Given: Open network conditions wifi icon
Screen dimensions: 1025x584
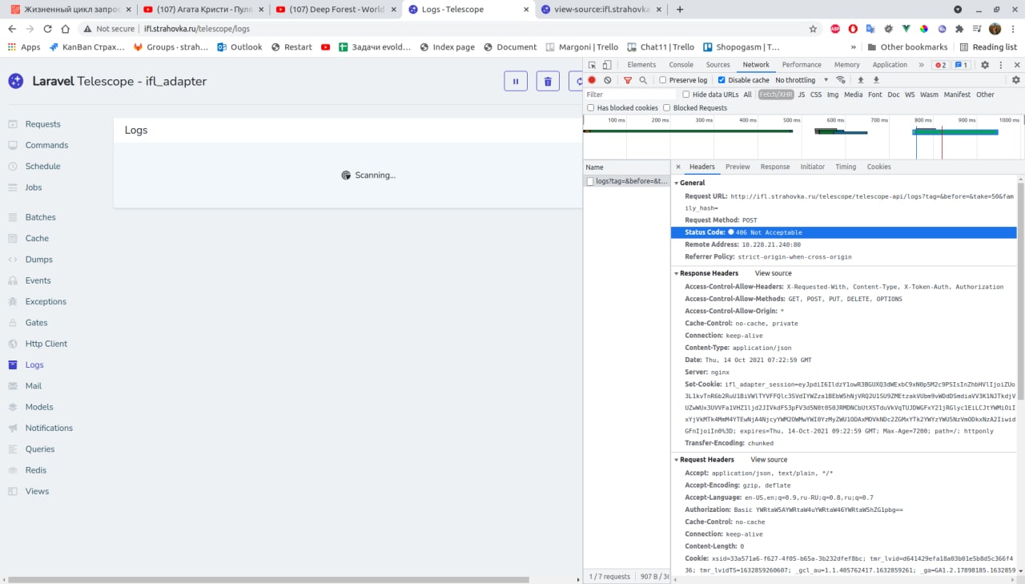Looking at the screenshot, I should (841, 80).
